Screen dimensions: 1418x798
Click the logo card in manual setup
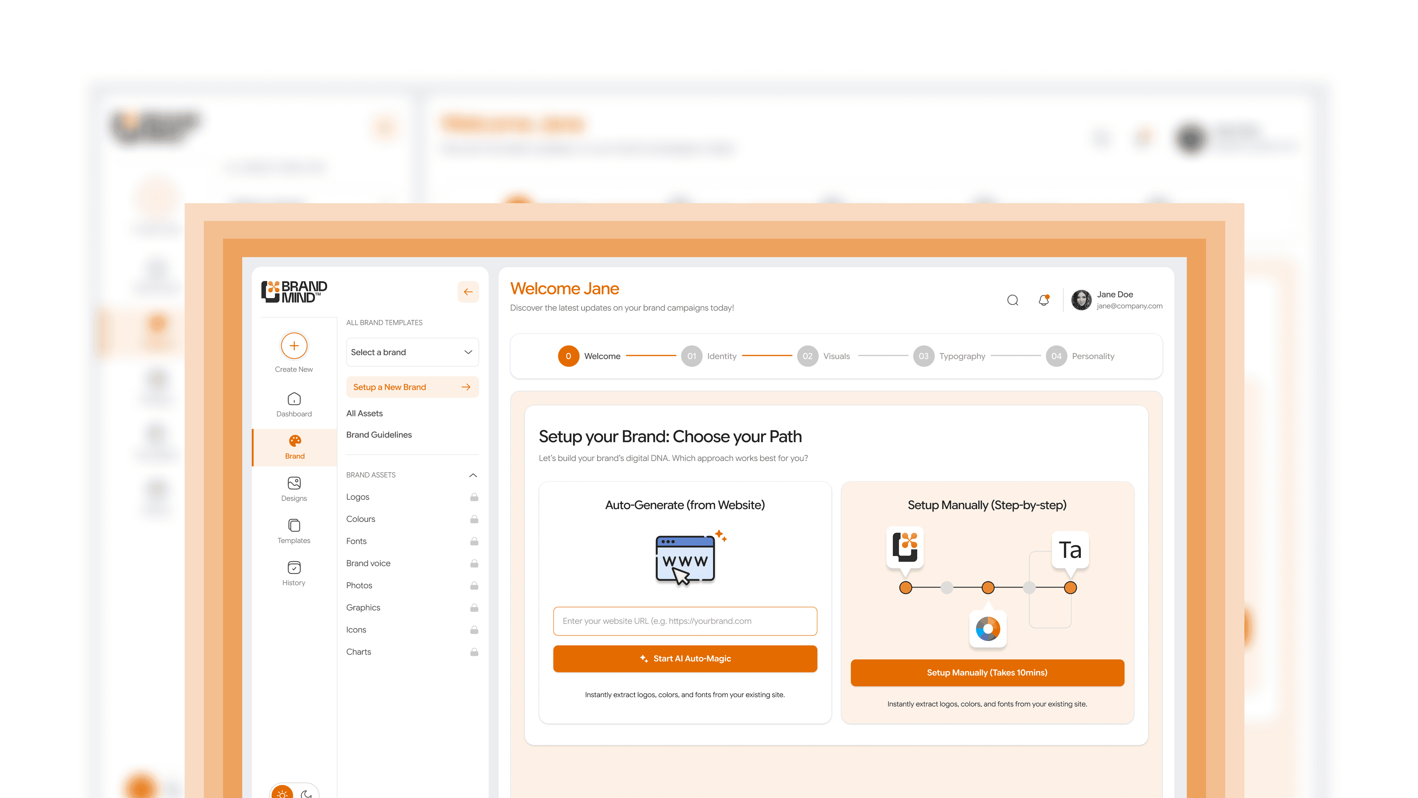(905, 547)
